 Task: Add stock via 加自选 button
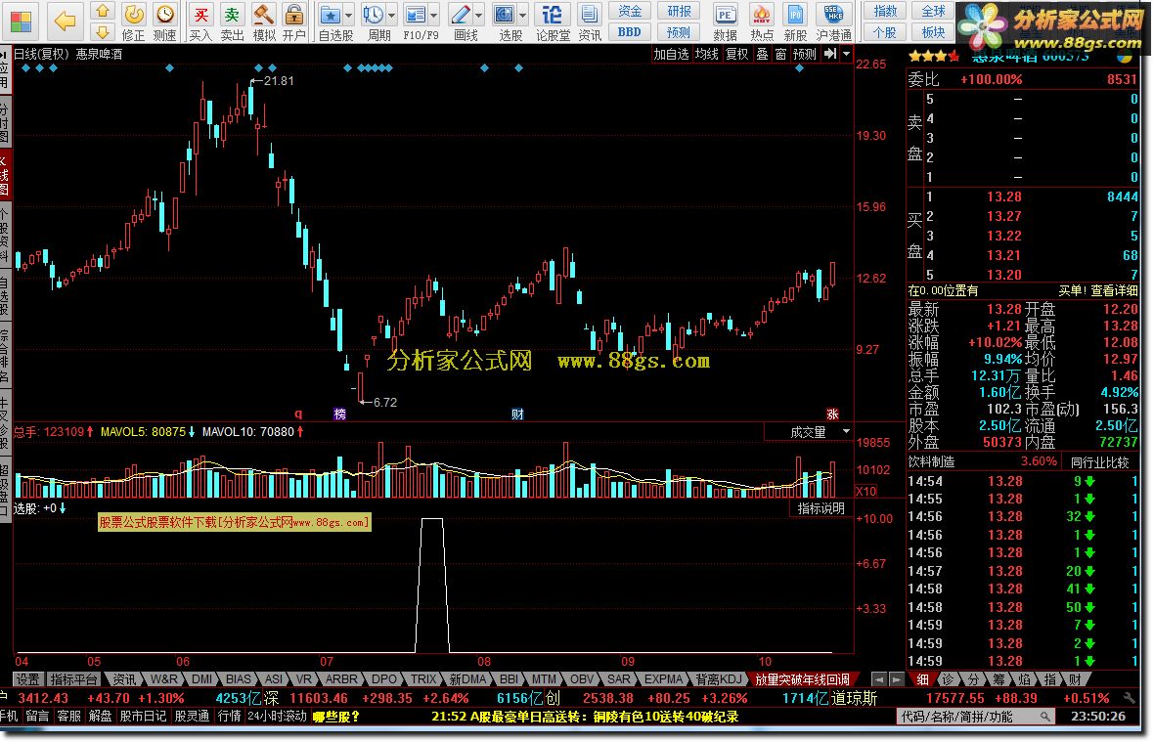[x=671, y=54]
